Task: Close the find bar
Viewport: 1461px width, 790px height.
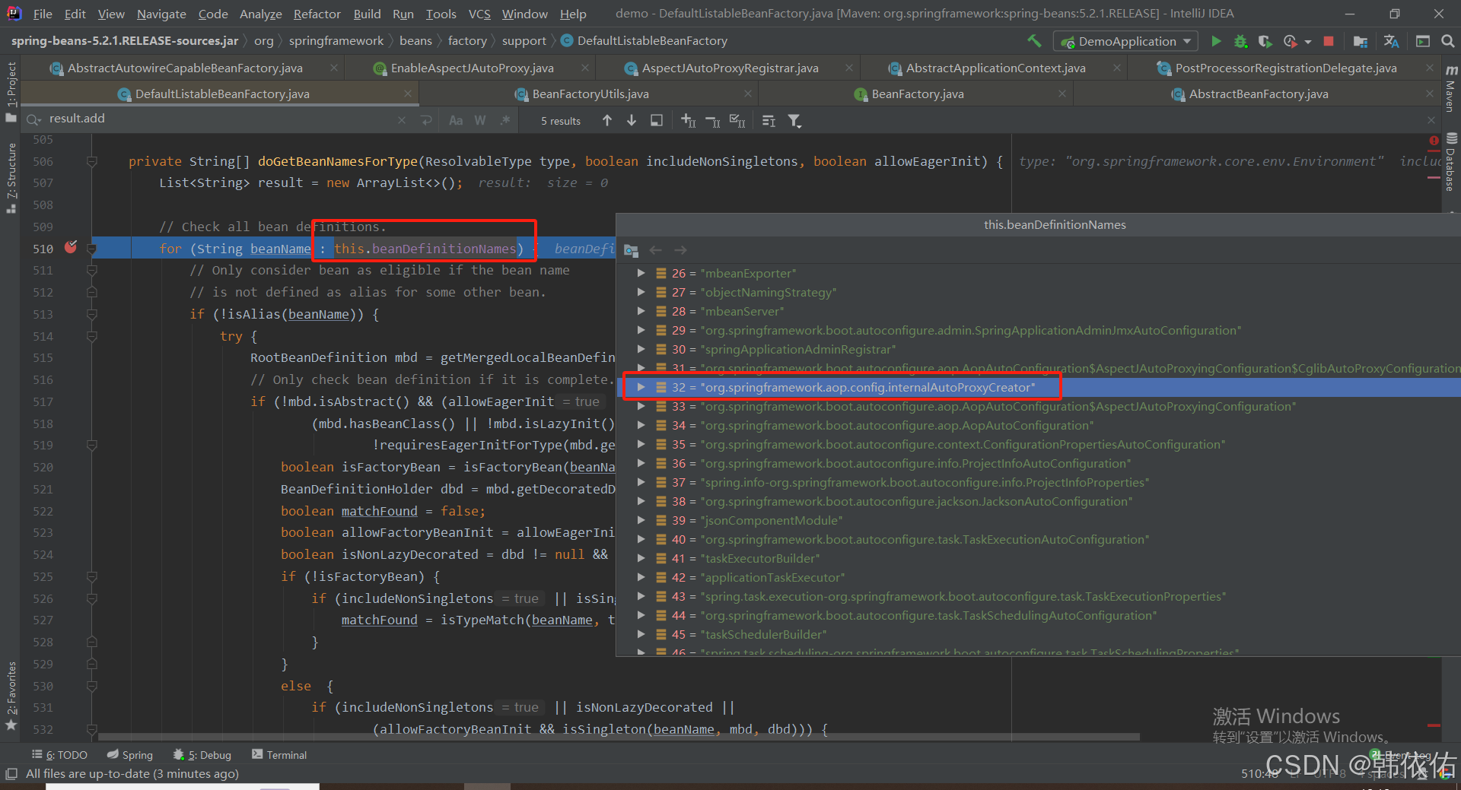Action: 1431,120
